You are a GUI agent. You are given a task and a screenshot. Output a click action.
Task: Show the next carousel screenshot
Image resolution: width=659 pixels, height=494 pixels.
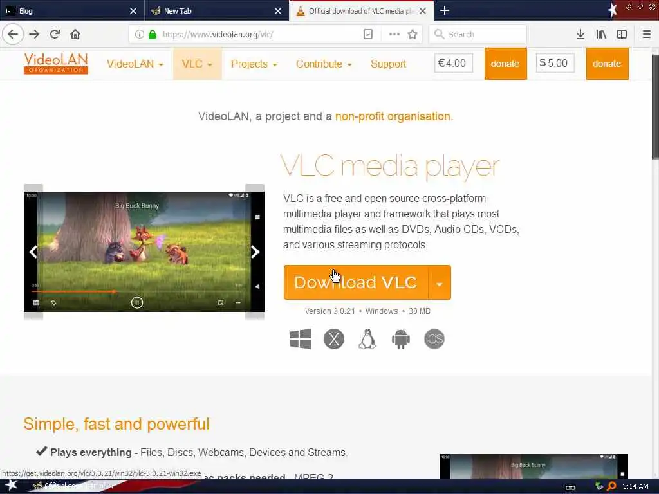255,252
